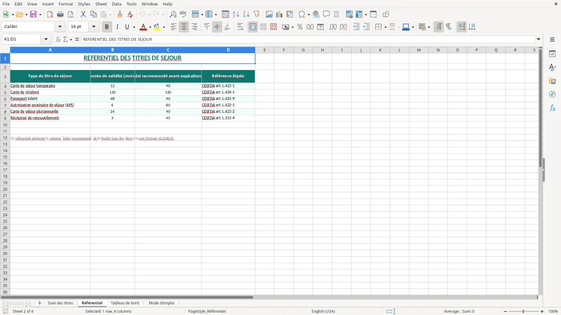Open the Font Name dropdown
The image size is (561, 315).
coord(60,27)
